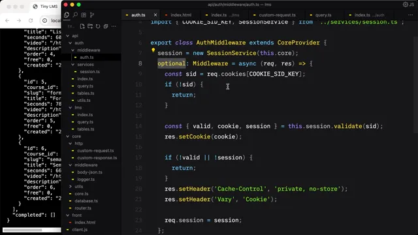Collapse the lms folder
This screenshot has height=235, width=418.
pyautogui.click(x=78, y=108)
